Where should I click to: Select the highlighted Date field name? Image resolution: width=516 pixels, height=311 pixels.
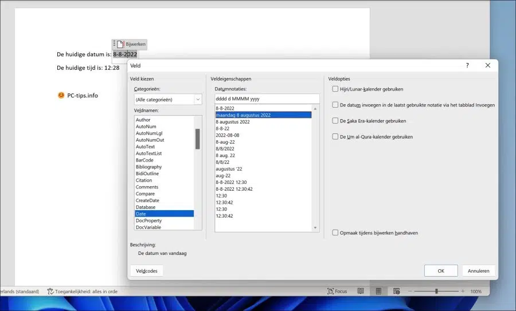[164, 214]
